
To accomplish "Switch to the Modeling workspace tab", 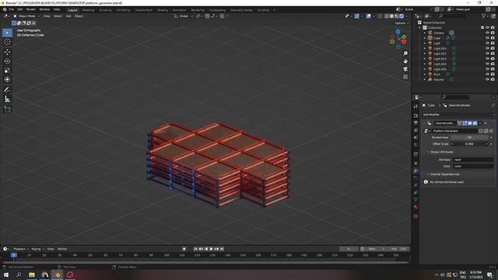I will tap(88, 10).
